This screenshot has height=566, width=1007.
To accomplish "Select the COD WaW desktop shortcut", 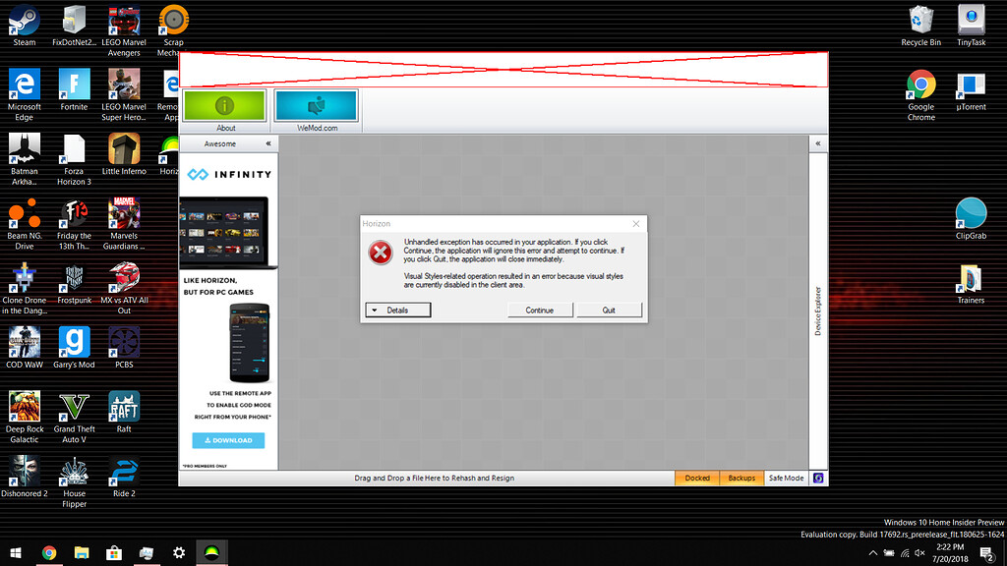I will coord(25,347).
